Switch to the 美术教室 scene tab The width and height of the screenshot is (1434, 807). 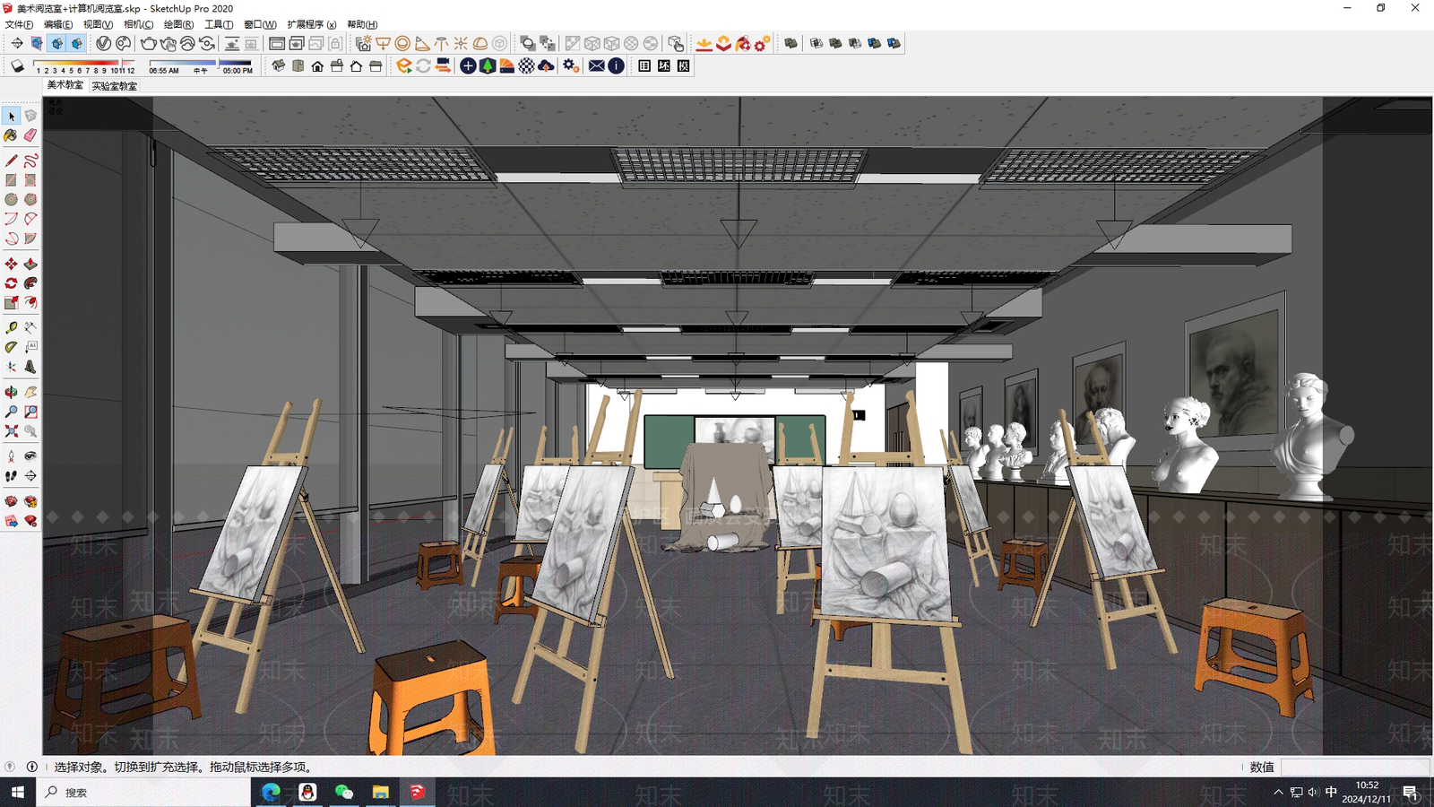point(65,85)
